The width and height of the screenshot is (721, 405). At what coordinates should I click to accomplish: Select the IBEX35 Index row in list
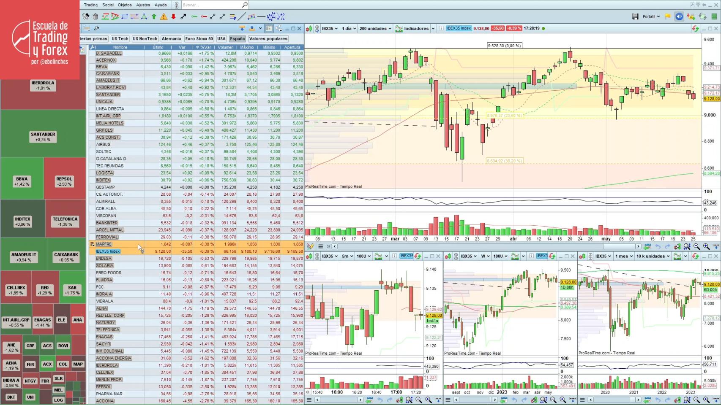pyautogui.click(x=196, y=251)
